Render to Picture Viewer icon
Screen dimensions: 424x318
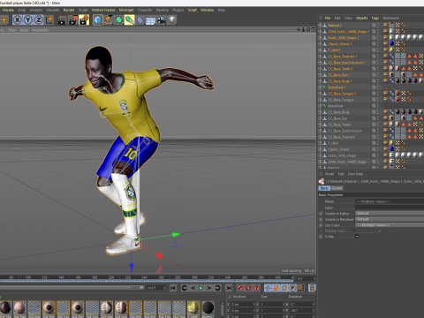72,20
